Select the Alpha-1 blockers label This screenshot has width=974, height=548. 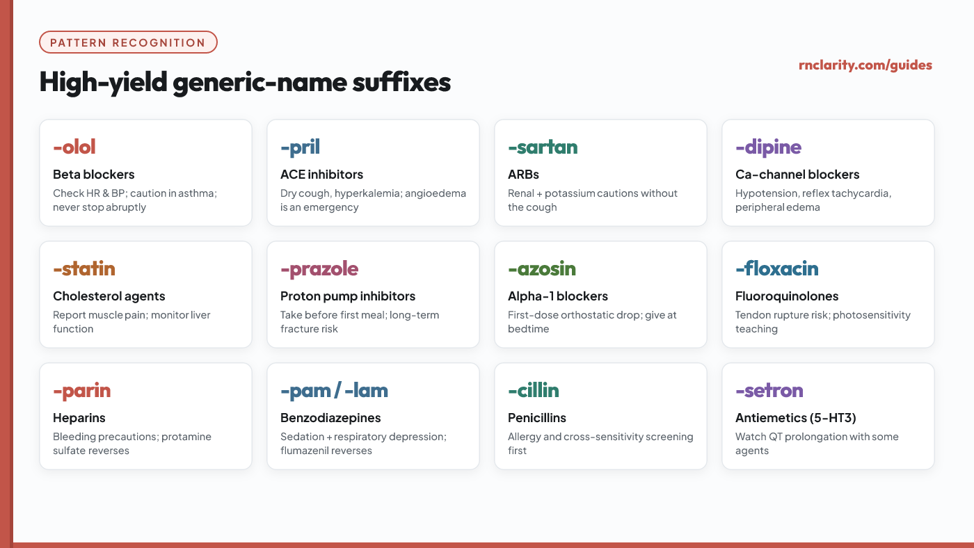pos(558,296)
